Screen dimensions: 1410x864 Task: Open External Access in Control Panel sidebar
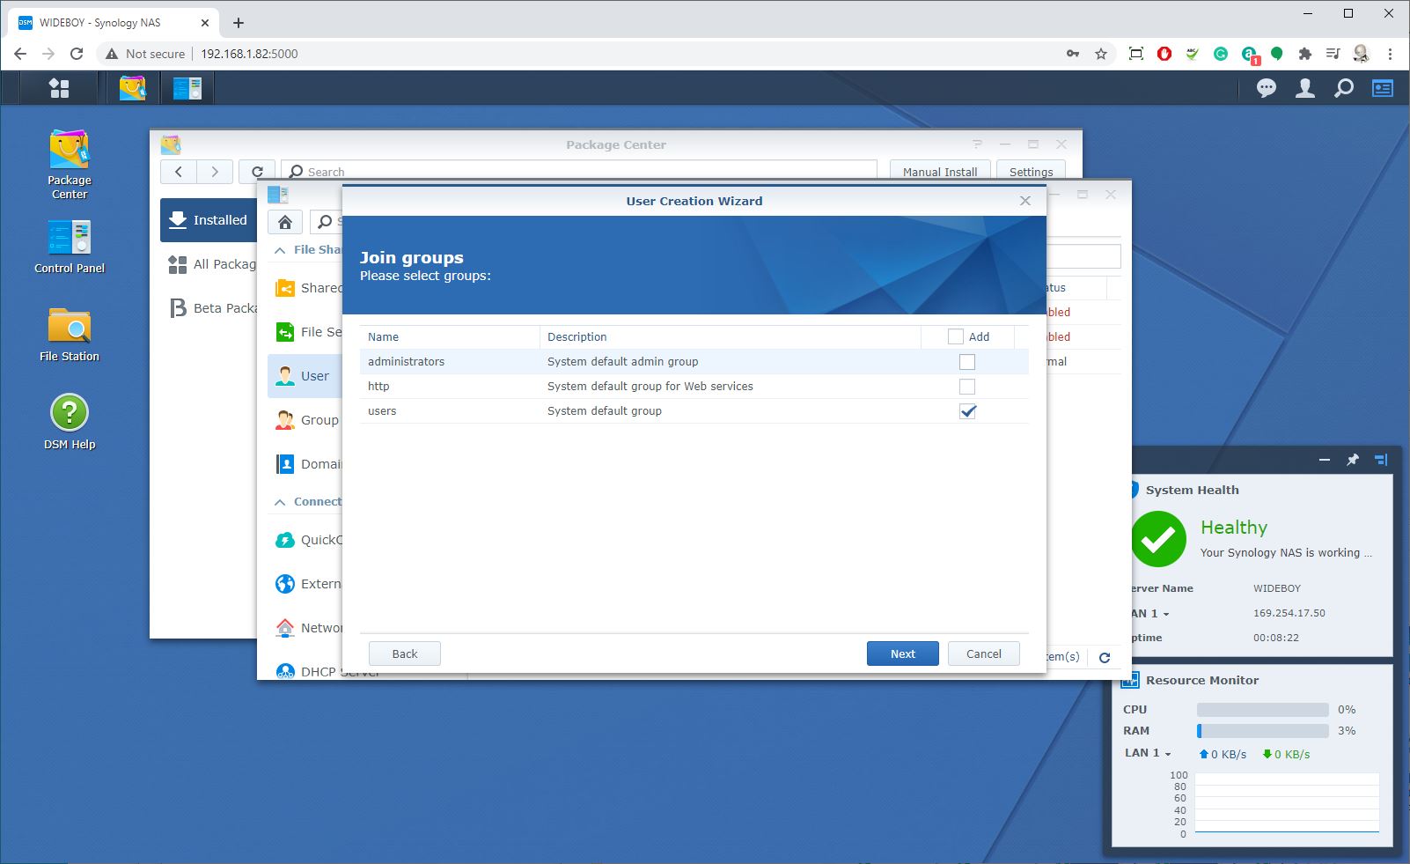[x=305, y=584]
